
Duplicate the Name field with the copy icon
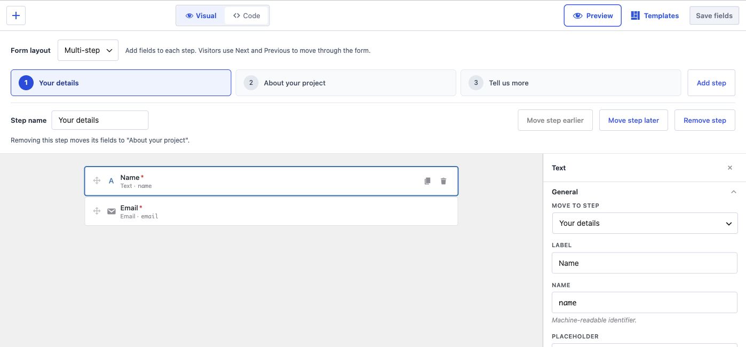click(427, 181)
